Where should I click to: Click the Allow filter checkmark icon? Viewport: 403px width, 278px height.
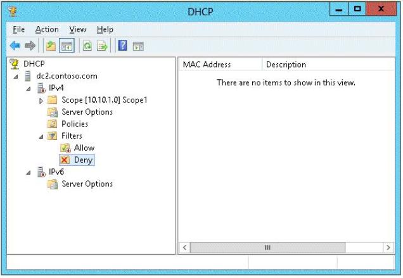coord(65,148)
